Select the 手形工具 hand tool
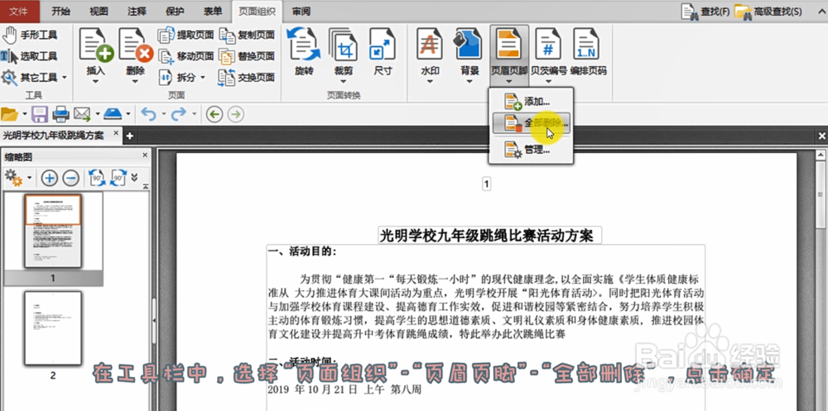This screenshot has width=828, height=411. [x=30, y=36]
